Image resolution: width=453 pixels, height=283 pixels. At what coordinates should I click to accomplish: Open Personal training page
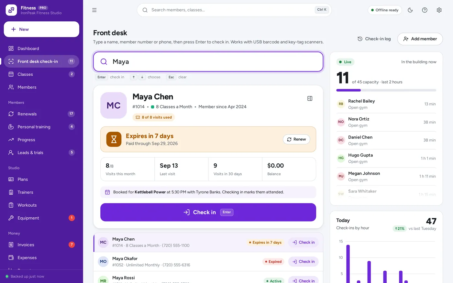click(x=41, y=127)
